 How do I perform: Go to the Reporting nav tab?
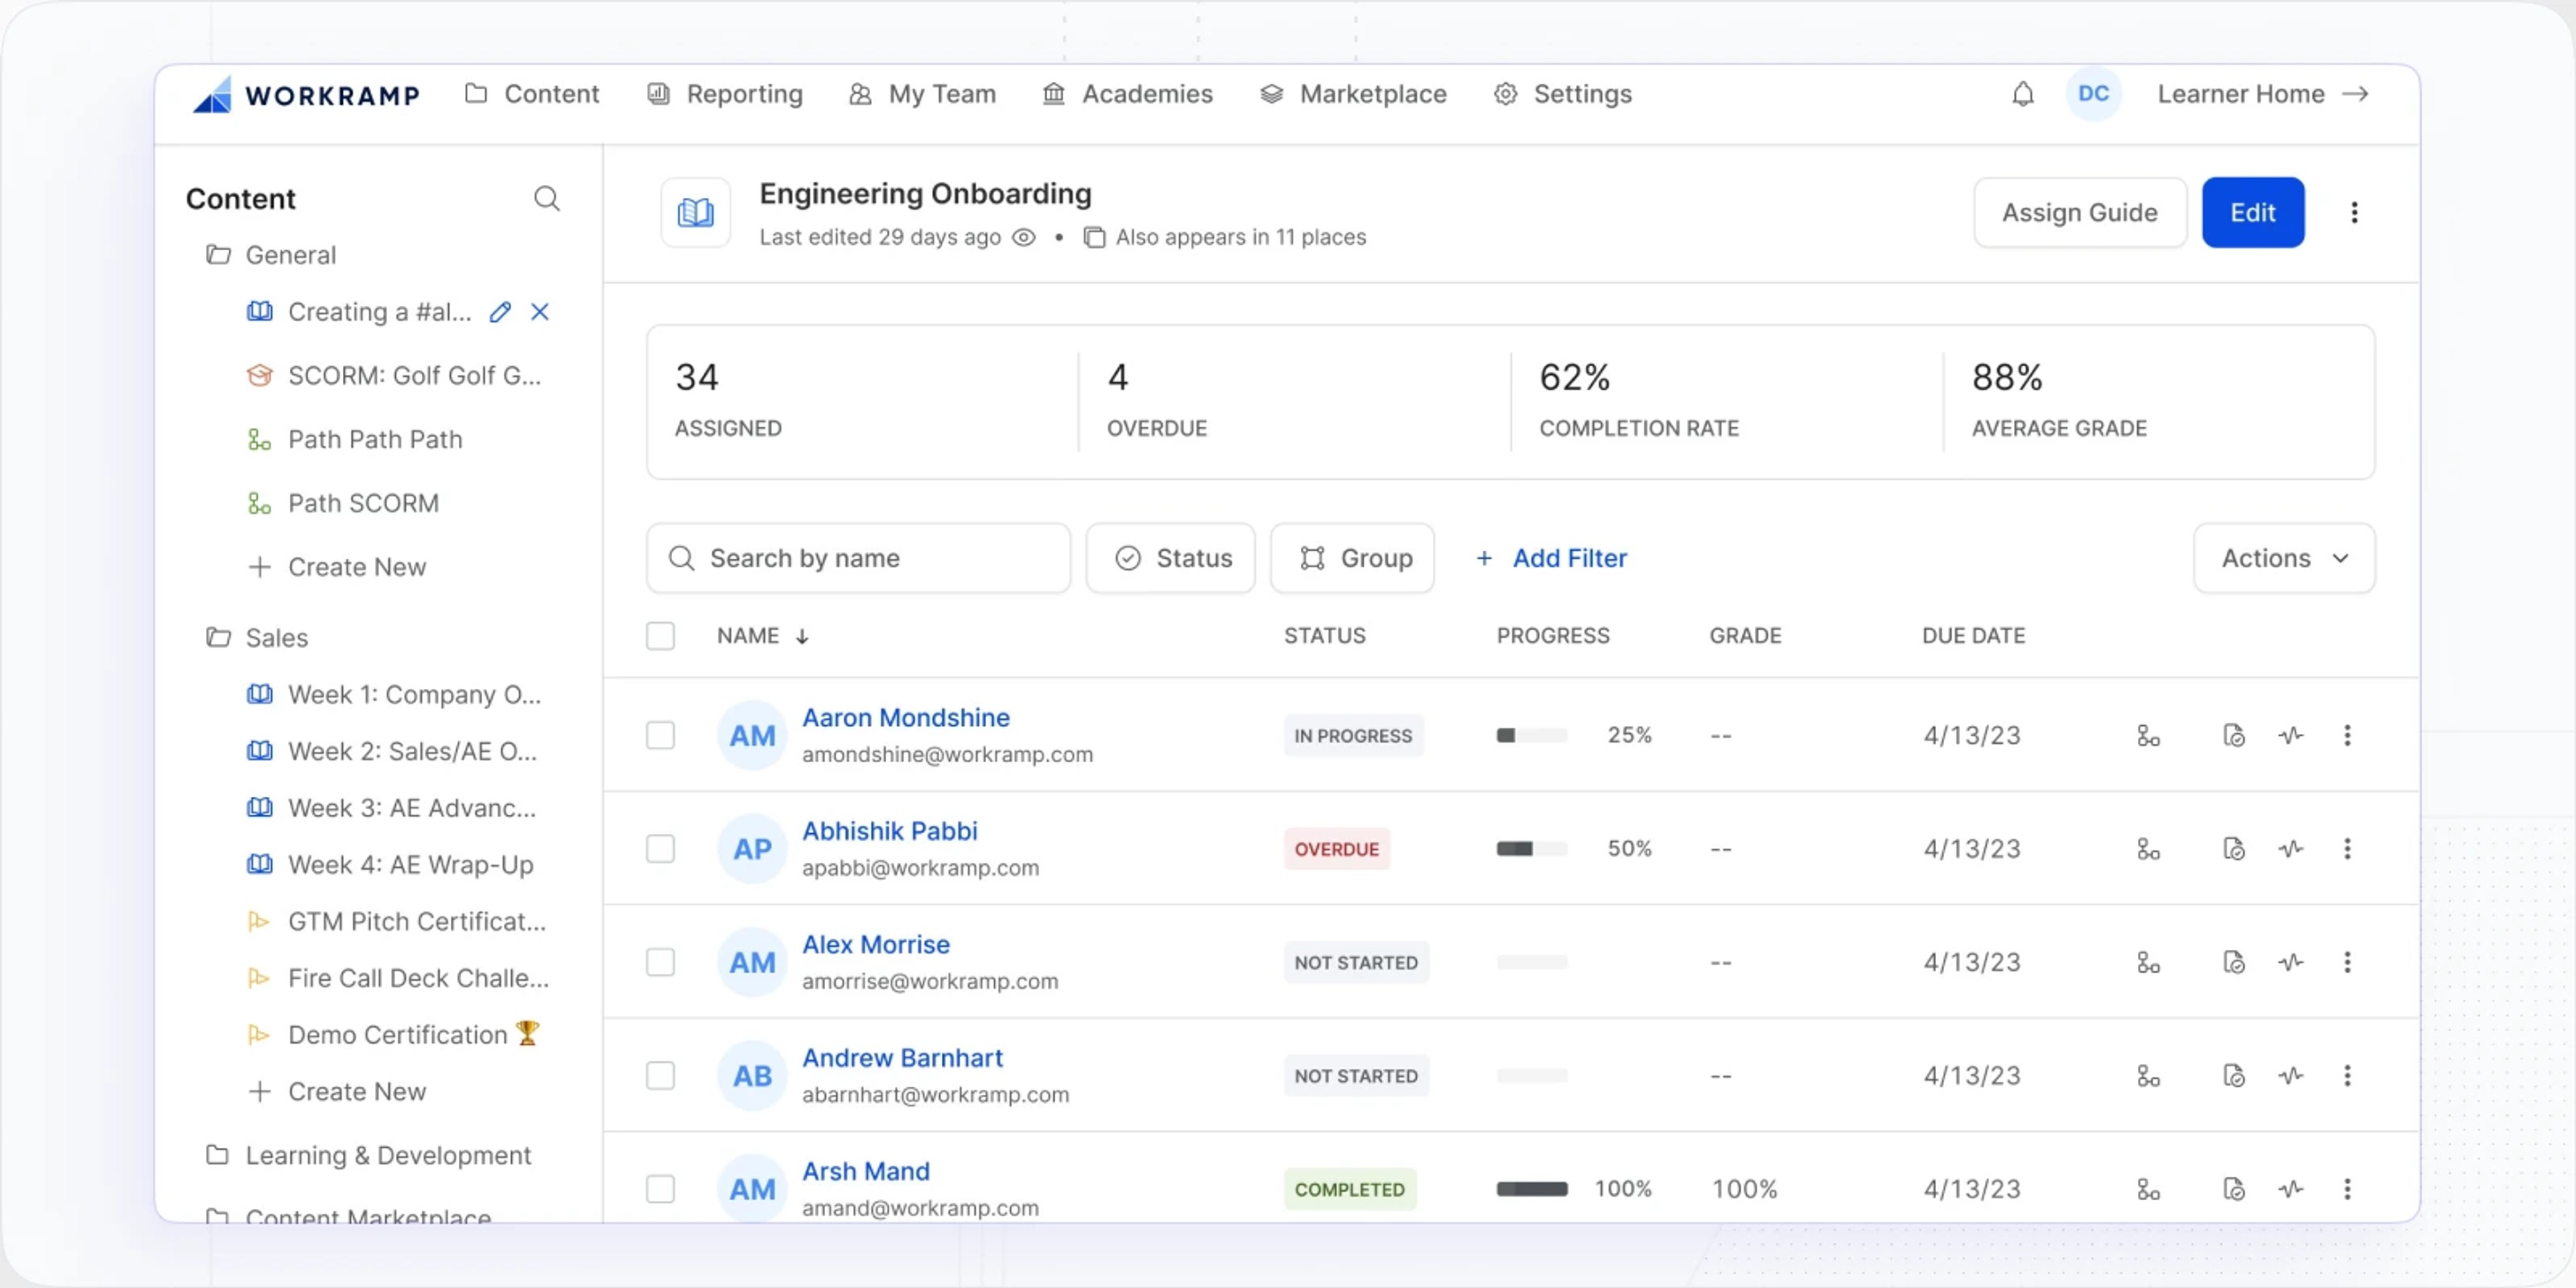click(725, 94)
